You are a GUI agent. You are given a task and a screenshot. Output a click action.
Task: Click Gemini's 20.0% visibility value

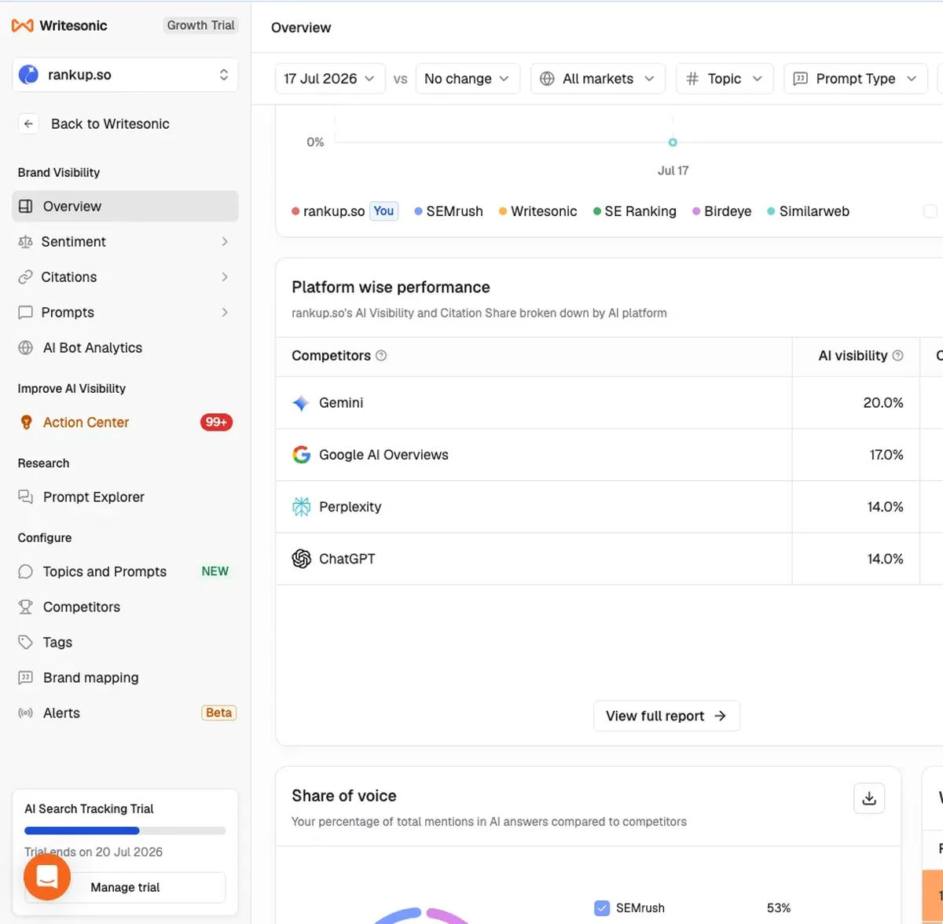click(883, 403)
